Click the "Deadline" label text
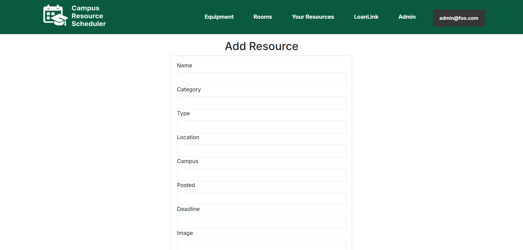The image size is (523, 250). pyautogui.click(x=188, y=209)
